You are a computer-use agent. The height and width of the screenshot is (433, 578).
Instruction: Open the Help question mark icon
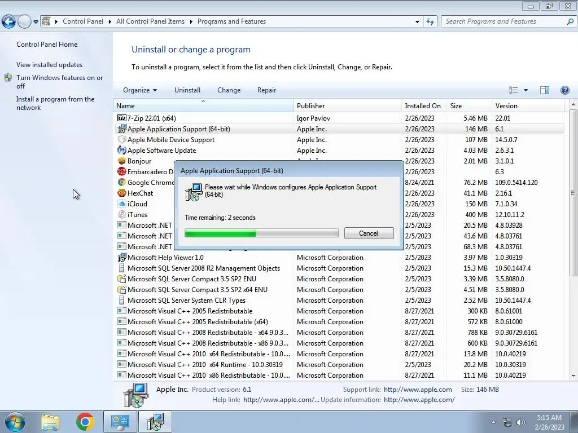[564, 90]
